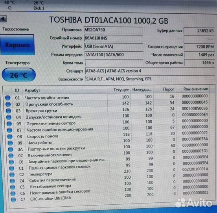Click status dot for attribute C2
217x213 pixels.
pos(12,175)
